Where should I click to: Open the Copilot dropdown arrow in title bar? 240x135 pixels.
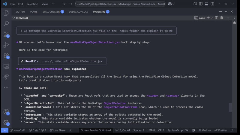coord(173,4)
